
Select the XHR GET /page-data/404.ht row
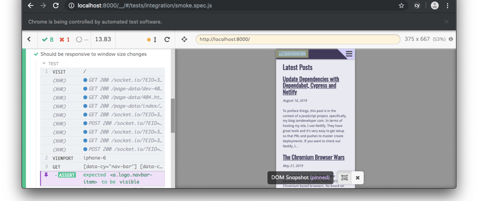pos(102,98)
